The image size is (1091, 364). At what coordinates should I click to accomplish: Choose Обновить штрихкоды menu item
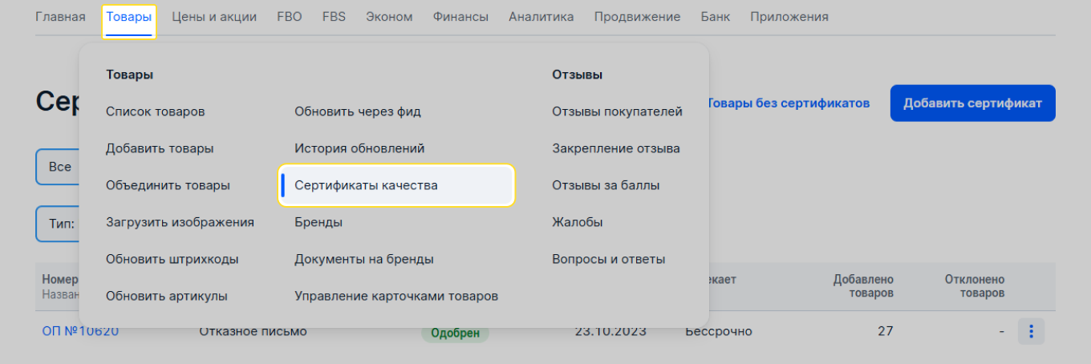(x=172, y=259)
